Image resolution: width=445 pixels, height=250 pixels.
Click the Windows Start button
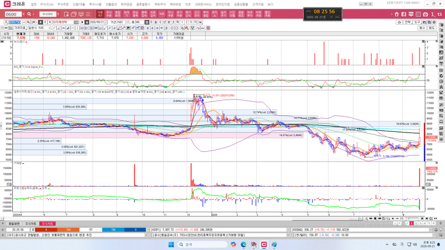[x=171, y=244]
